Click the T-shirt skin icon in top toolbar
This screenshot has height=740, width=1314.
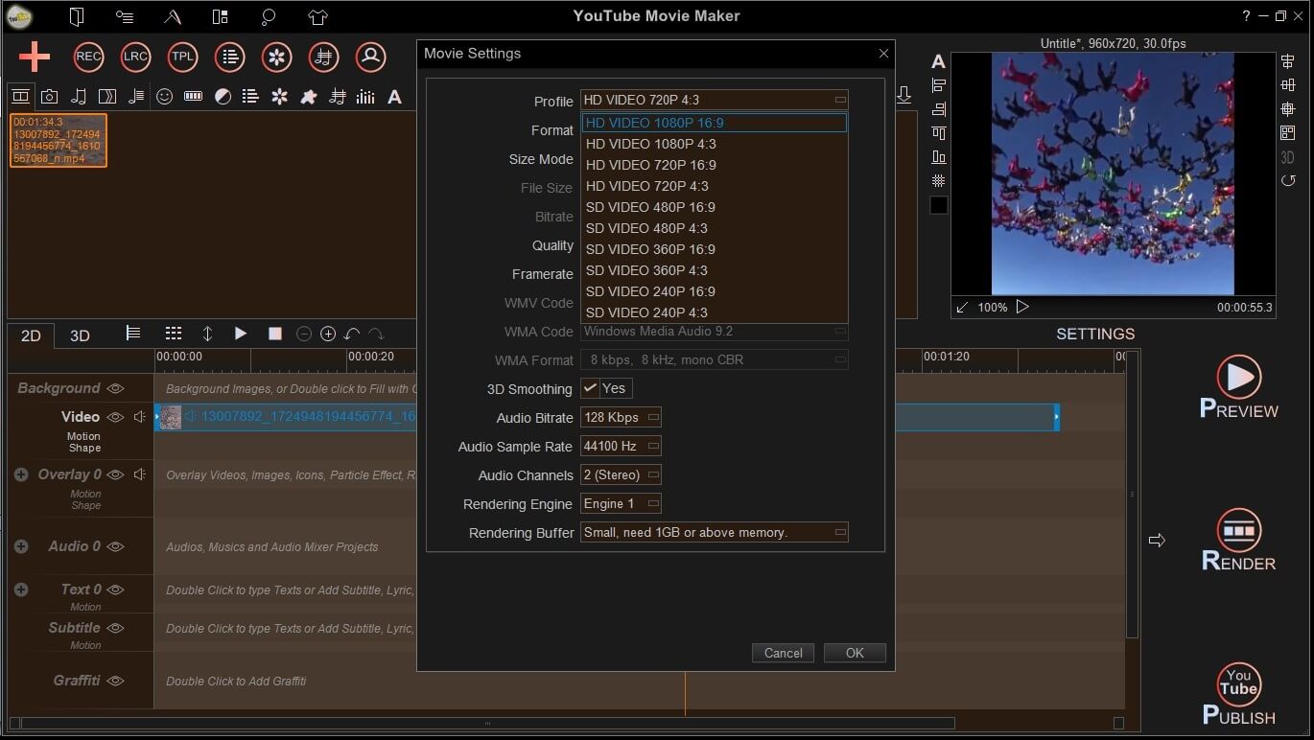click(x=317, y=16)
